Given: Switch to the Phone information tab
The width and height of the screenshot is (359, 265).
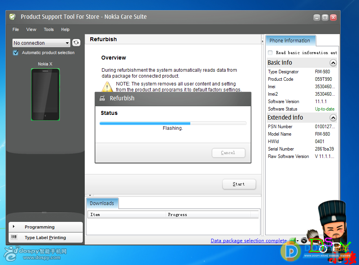Looking at the screenshot, I should coord(290,41).
